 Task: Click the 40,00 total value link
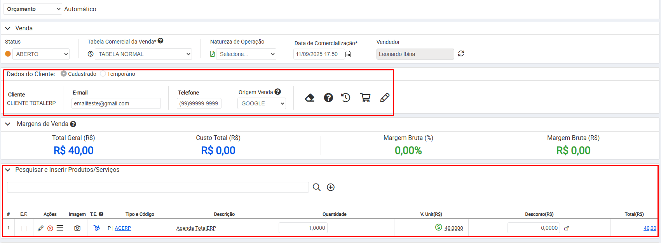[649, 228]
